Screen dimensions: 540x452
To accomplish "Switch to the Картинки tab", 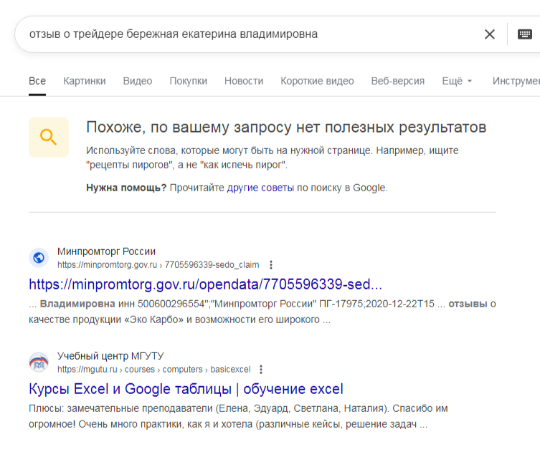I will (x=85, y=81).
